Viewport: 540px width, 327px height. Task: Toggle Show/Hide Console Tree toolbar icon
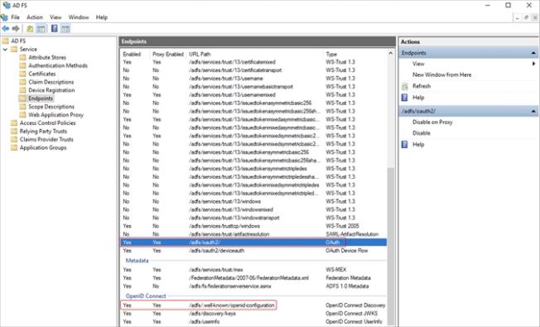[41, 29]
